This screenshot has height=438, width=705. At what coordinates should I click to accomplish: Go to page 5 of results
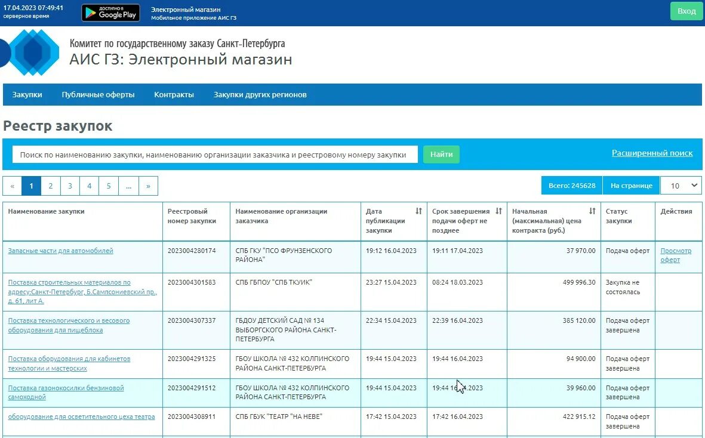109,186
